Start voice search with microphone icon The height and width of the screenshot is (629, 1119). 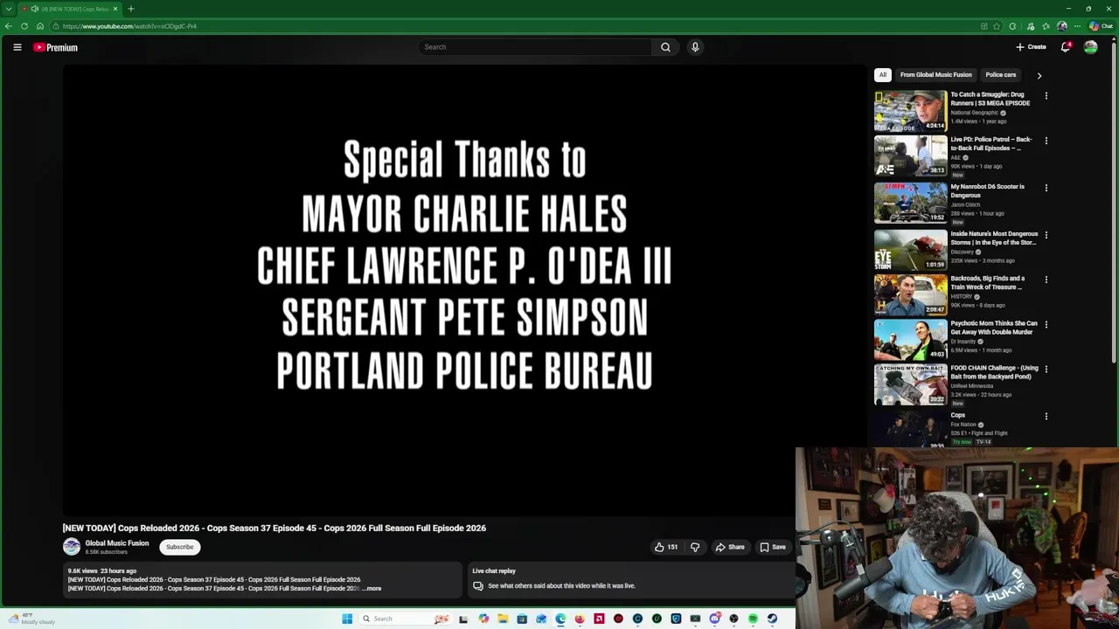pyautogui.click(x=695, y=47)
